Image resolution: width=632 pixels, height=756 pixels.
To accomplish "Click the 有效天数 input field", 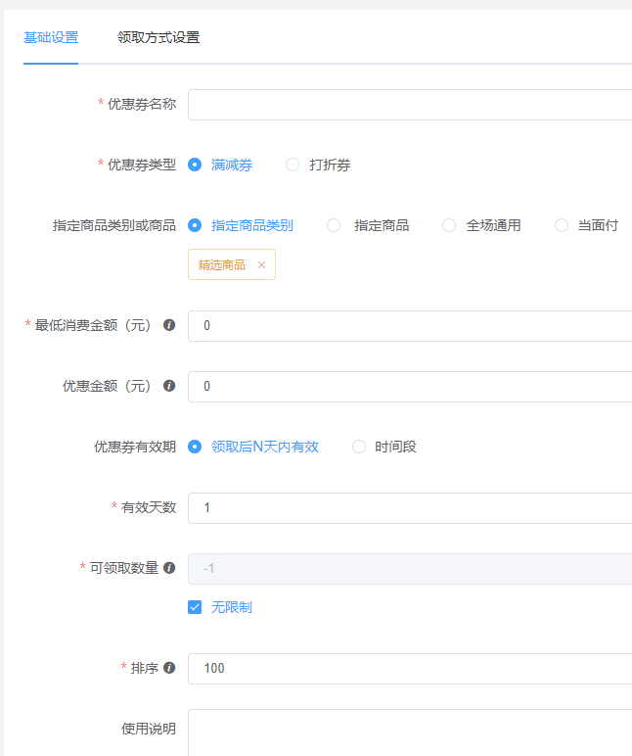I will click(x=411, y=508).
